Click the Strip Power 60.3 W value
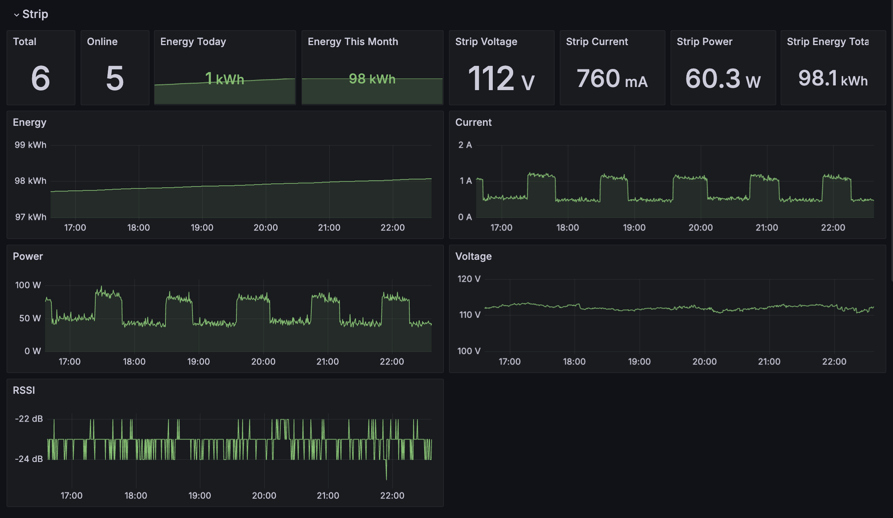This screenshot has height=518, width=893. [x=722, y=78]
